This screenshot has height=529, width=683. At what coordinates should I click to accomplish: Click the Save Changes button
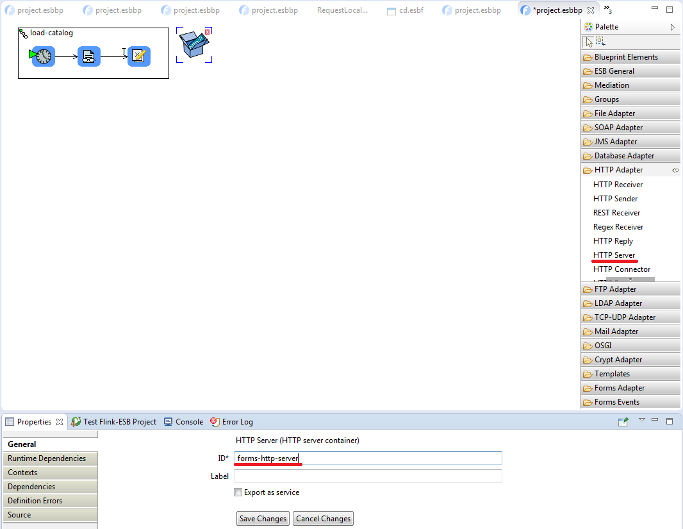click(x=263, y=519)
